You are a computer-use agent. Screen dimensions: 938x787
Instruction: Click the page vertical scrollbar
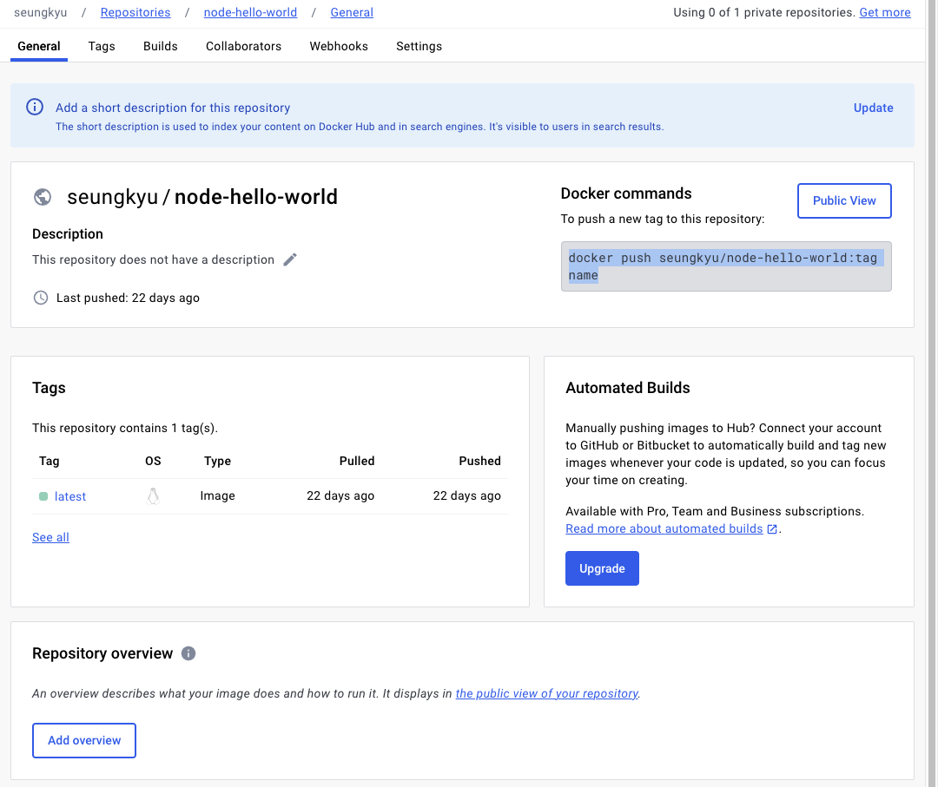point(931,393)
